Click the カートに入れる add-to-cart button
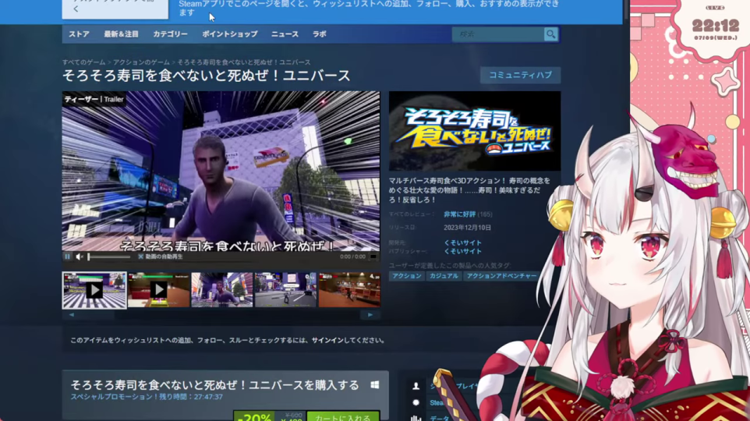Screen dimensions: 750x421 point(343,416)
